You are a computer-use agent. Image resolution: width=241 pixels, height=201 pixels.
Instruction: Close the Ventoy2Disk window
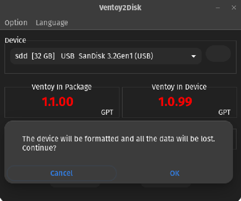pyautogui.click(x=234, y=8)
